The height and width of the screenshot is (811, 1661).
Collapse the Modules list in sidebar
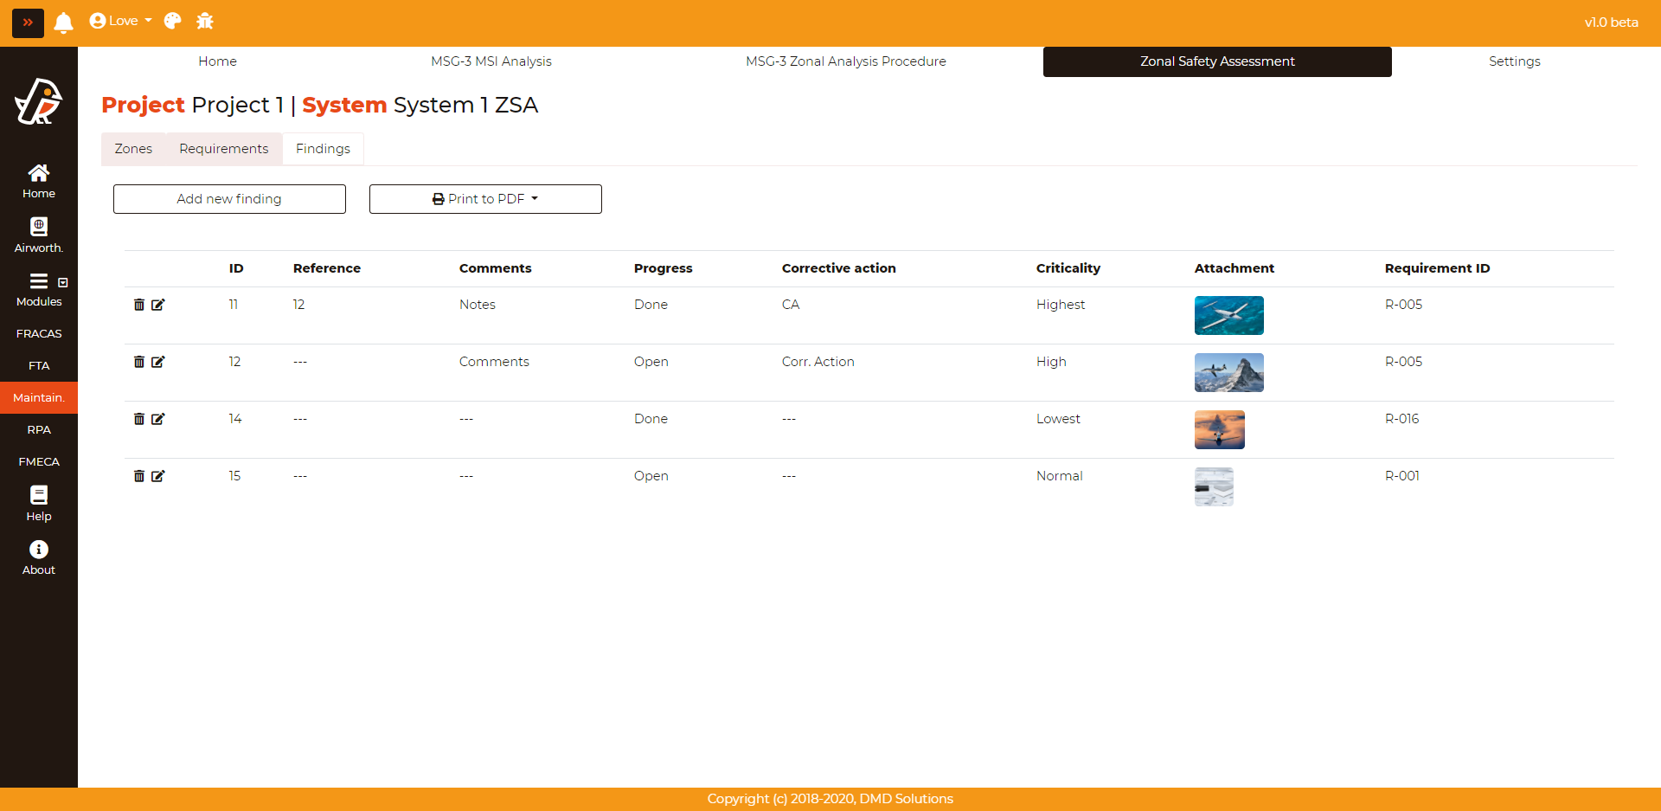coord(62,282)
